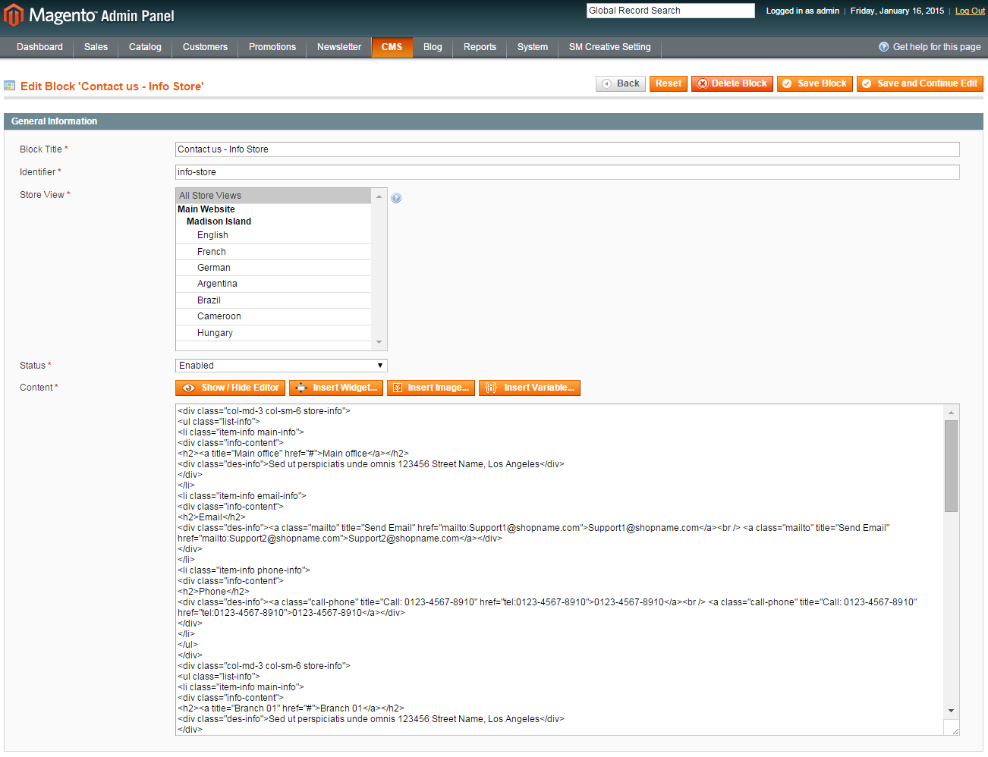This screenshot has width=988, height=757.
Task: Toggle editor with Show / Hide Editor
Action: coord(231,388)
